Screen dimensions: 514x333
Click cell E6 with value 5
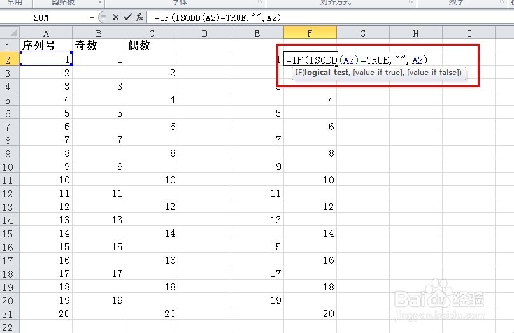click(257, 113)
